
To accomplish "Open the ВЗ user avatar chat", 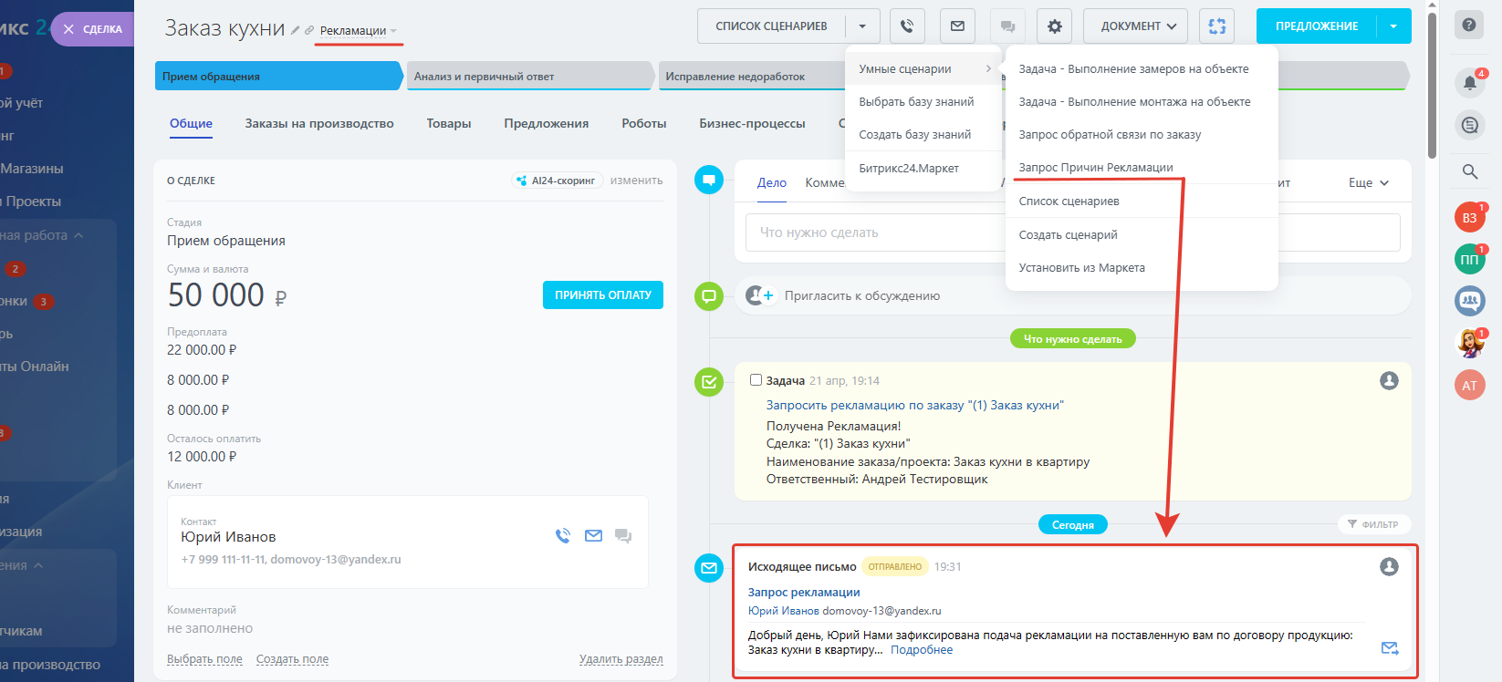I will [x=1469, y=218].
